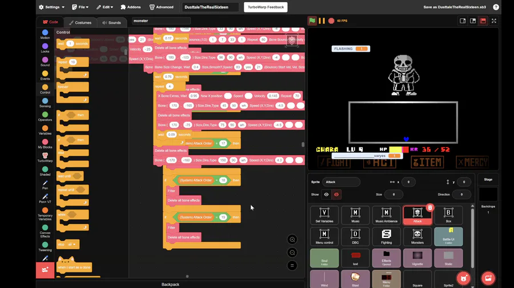This screenshot has height=288, width=514.
Task: Open the Canvas Effects category
Action: [45, 231]
